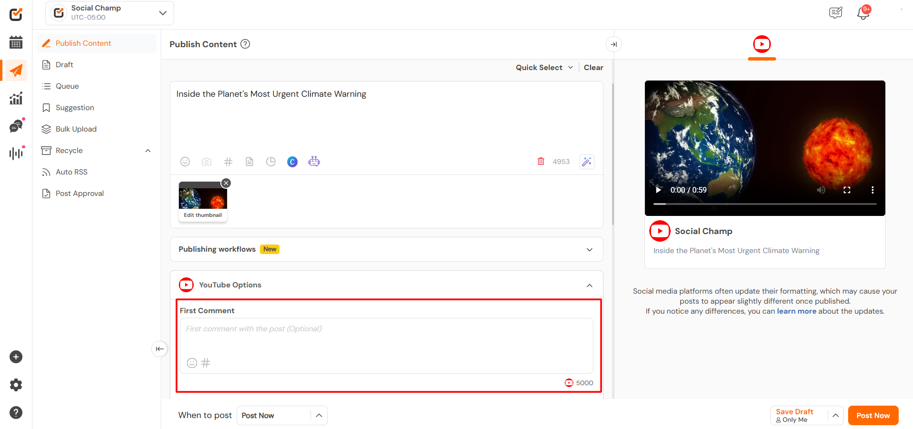Open the analytics chart icon in sidebar
913x429 pixels.
click(16, 99)
